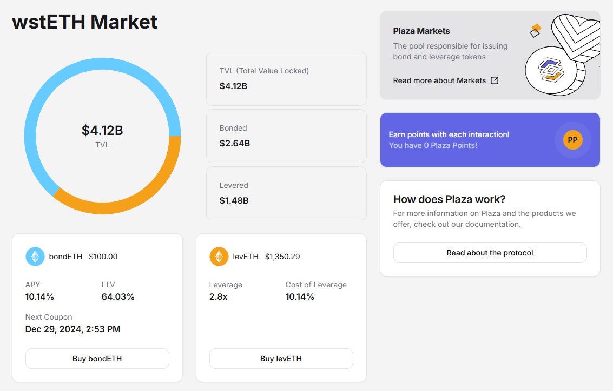Click the PP Plaza Points badge

pyautogui.click(x=572, y=140)
